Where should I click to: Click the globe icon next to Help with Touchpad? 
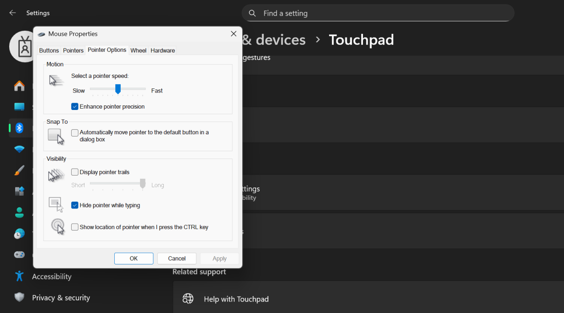pyautogui.click(x=188, y=299)
